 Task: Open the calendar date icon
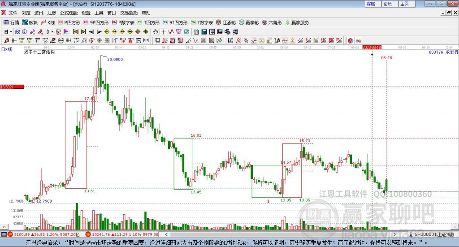coord(196,32)
